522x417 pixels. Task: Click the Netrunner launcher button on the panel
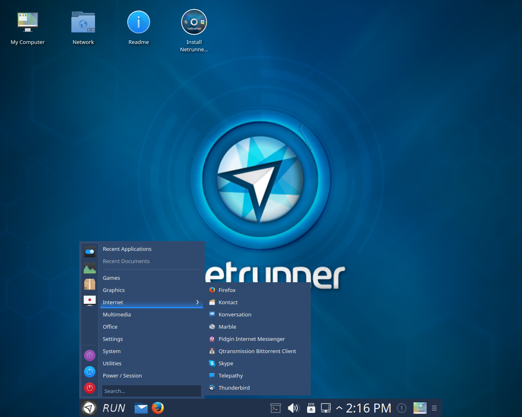89,408
